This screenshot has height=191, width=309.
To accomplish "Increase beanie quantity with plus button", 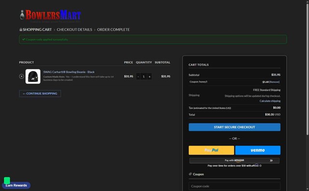I will [149, 76].
